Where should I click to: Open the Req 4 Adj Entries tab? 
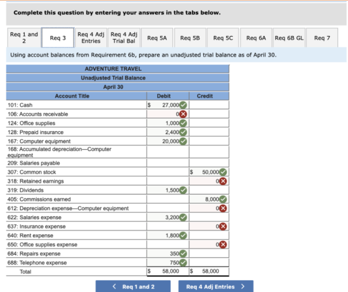(91, 38)
